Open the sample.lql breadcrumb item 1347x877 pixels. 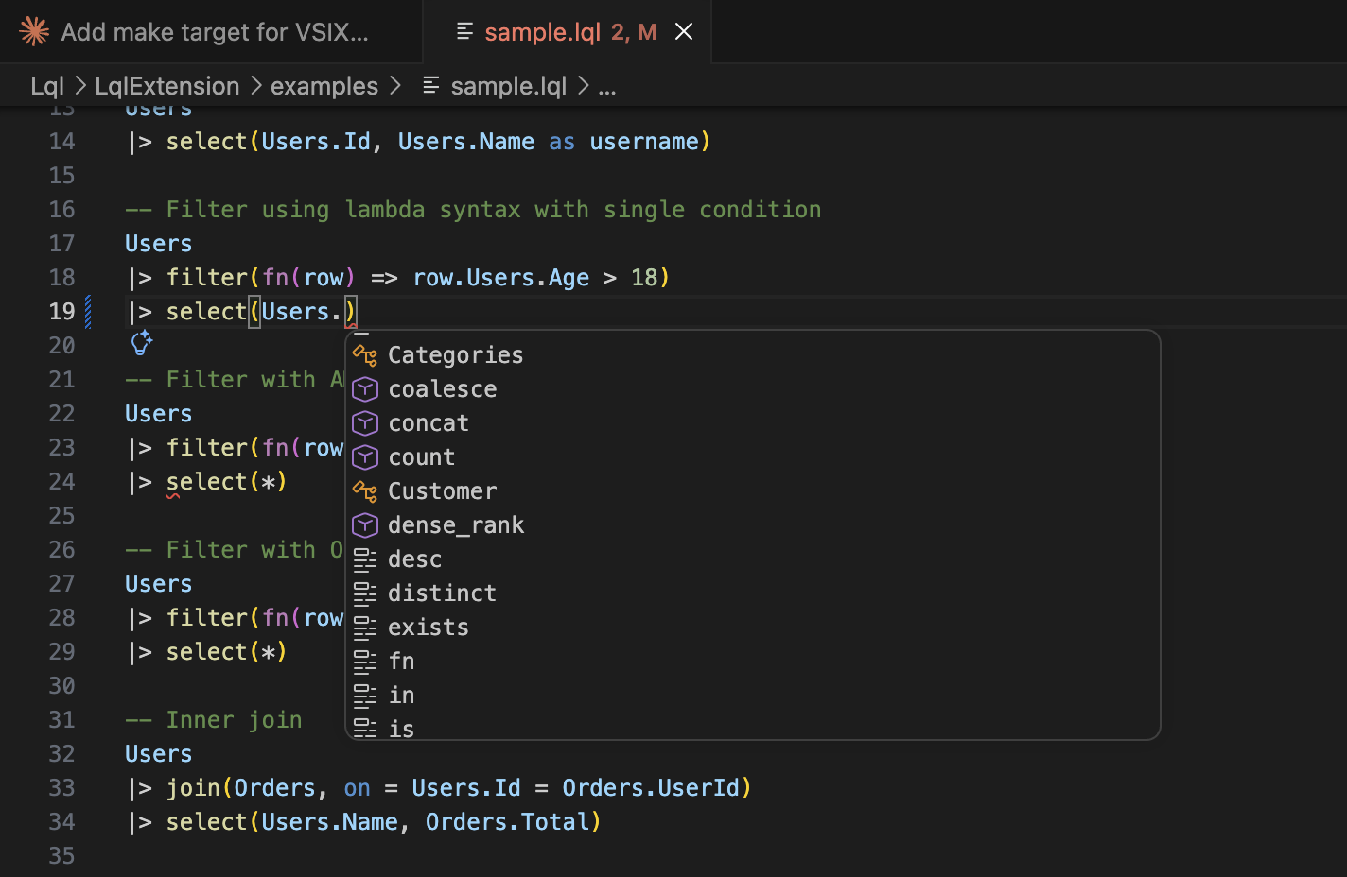coord(508,86)
